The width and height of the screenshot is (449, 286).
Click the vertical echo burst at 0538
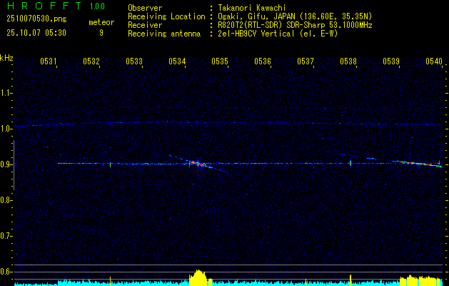click(350, 163)
